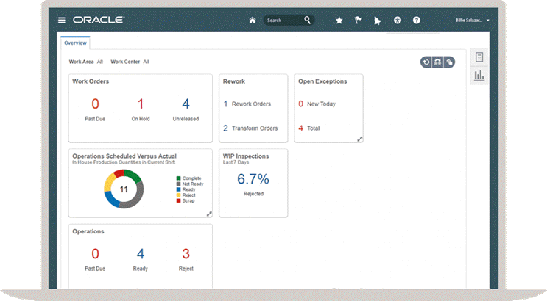
Task: Open Rework Orders link
Action: click(251, 104)
